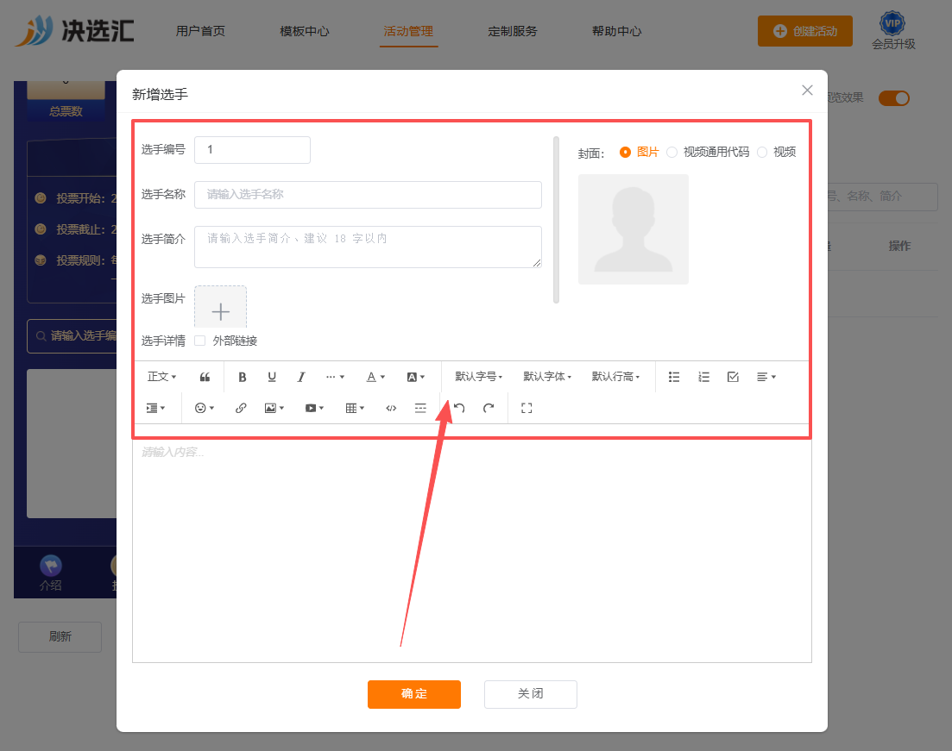Open the 默认字号 font size dropdown
The width and height of the screenshot is (952, 751).
click(x=478, y=377)
